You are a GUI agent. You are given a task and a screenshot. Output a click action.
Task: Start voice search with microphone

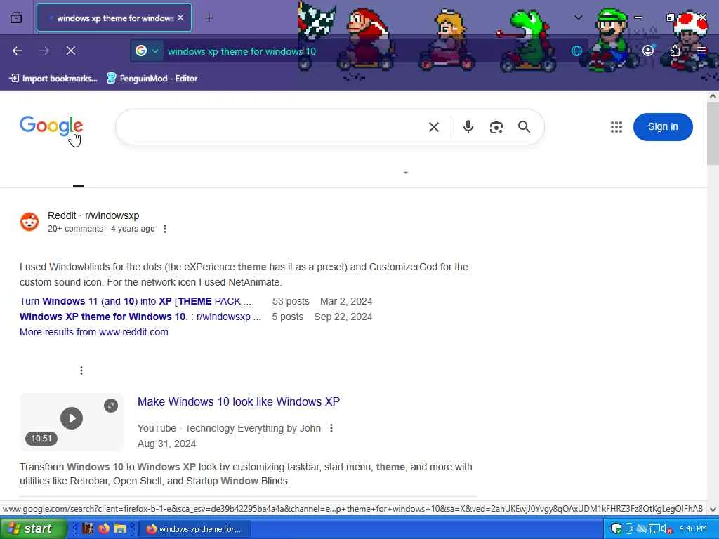pos(468,127)
